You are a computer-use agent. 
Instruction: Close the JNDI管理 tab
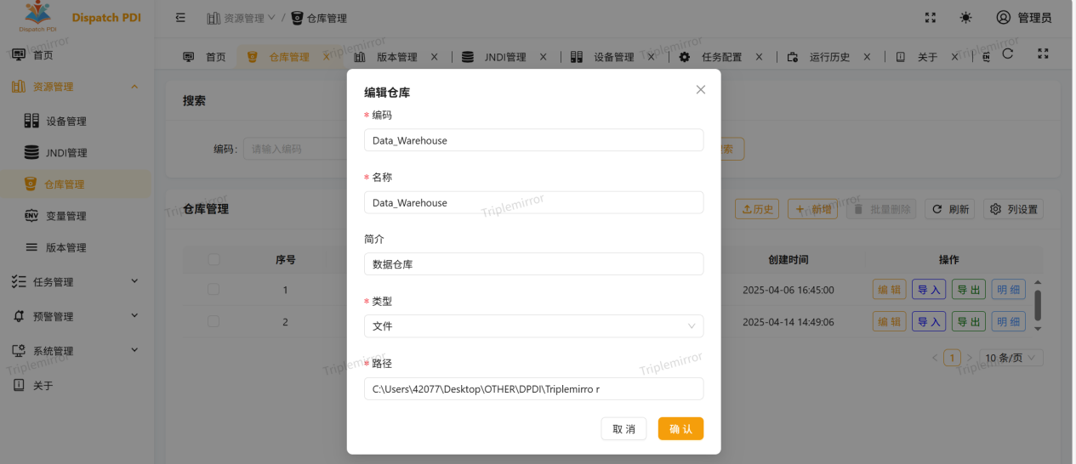pos(543,57)
